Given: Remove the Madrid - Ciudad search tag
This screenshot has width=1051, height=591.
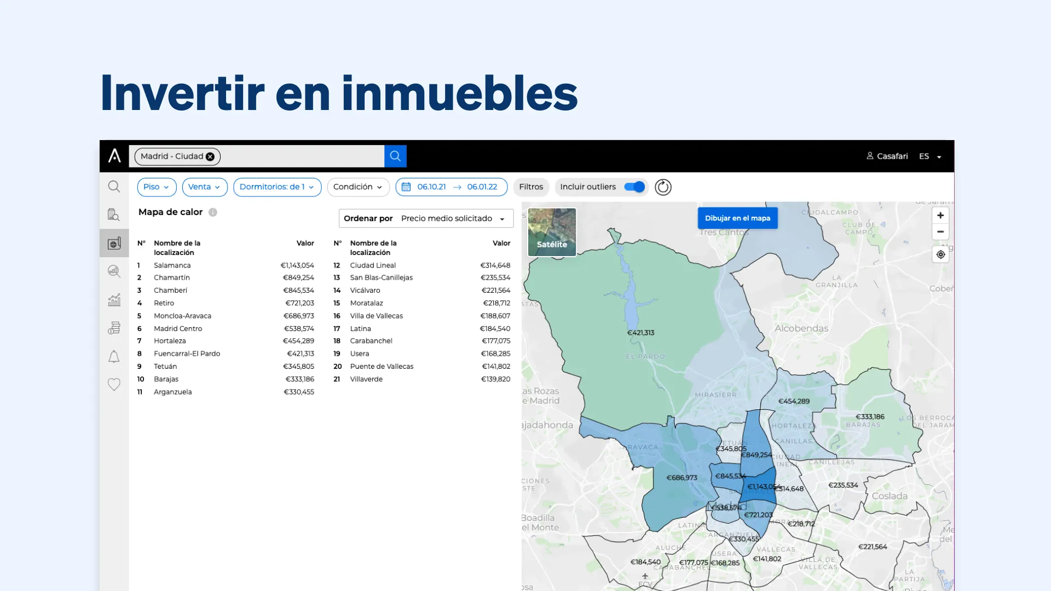Looking at the screenshot, I should tap(210, 157).
